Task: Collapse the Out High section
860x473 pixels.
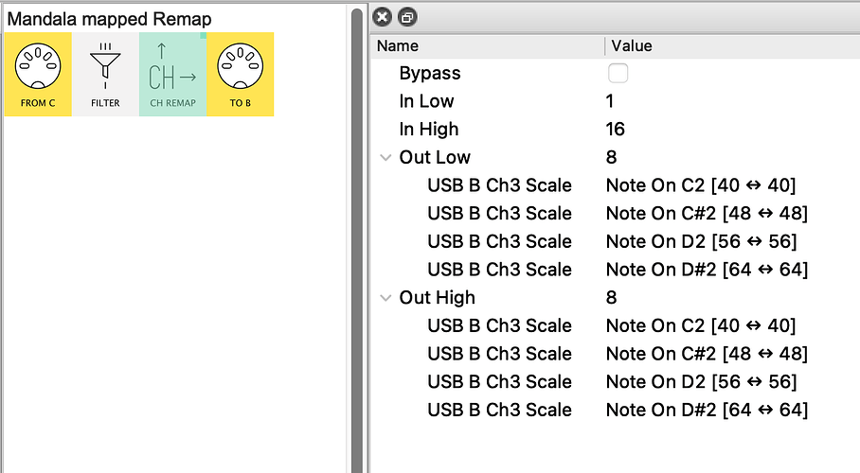Action: pos(385,298)
